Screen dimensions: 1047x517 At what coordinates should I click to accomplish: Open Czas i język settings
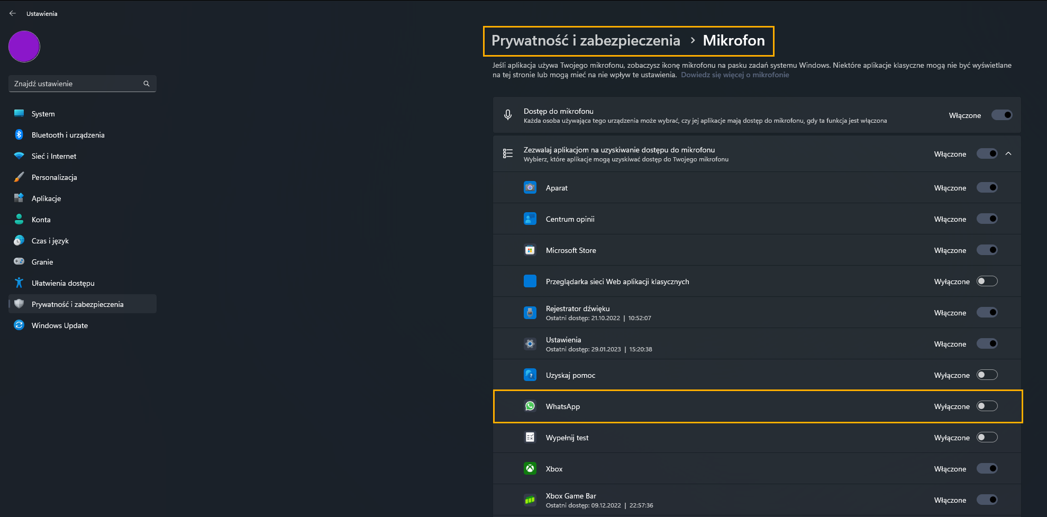83,240
